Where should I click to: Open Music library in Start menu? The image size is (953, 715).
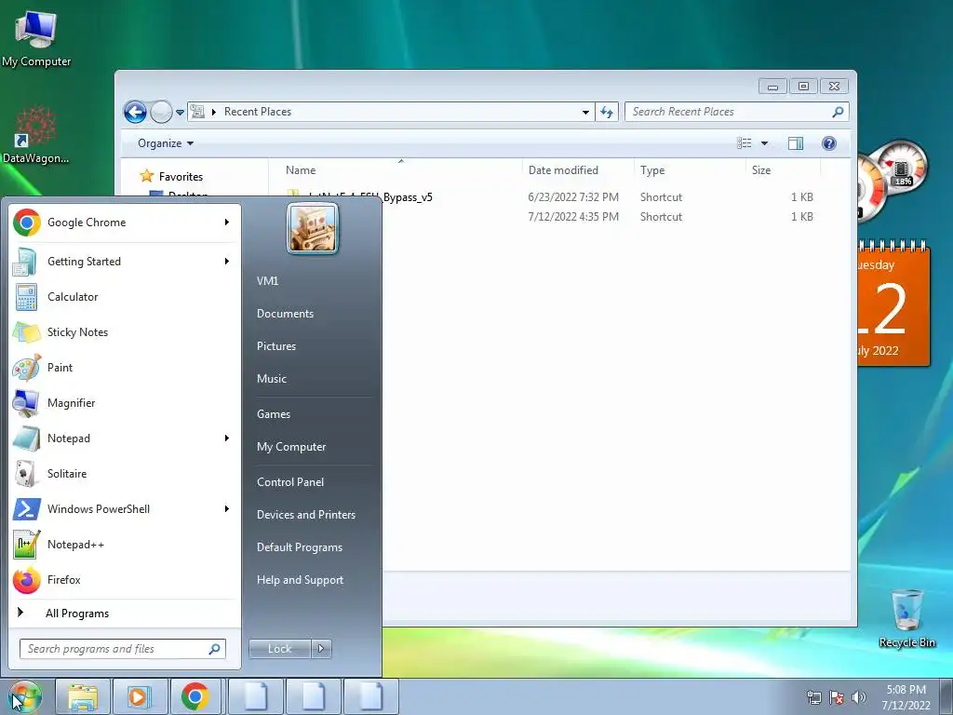click(272, 379)
